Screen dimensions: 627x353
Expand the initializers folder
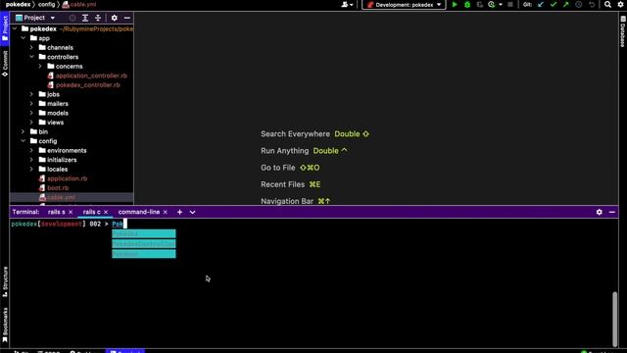pyautogui.click(x=31, y=160)
